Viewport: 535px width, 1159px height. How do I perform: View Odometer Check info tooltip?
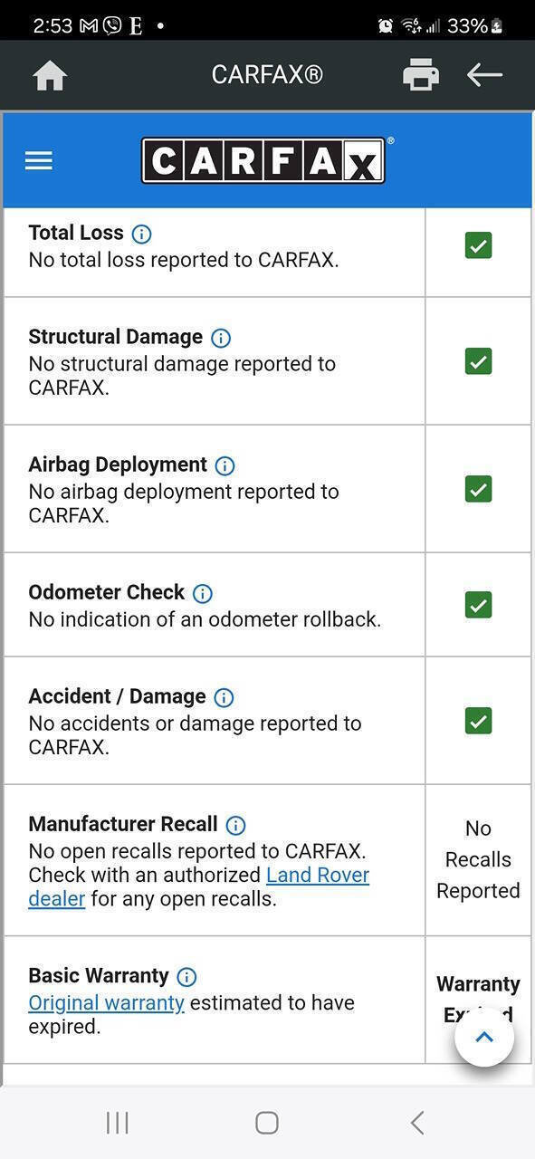[x=203, y=593]
